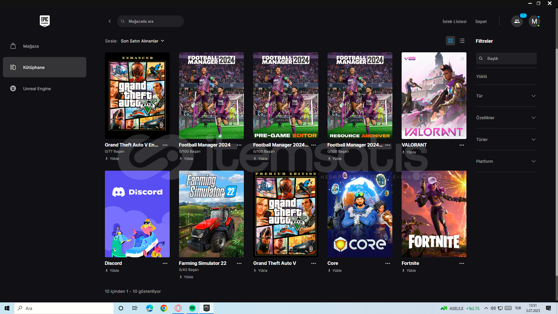This screenshot has width=558, height=314.
Task: Open options menu for Fortnite
Action: (462, 263)
